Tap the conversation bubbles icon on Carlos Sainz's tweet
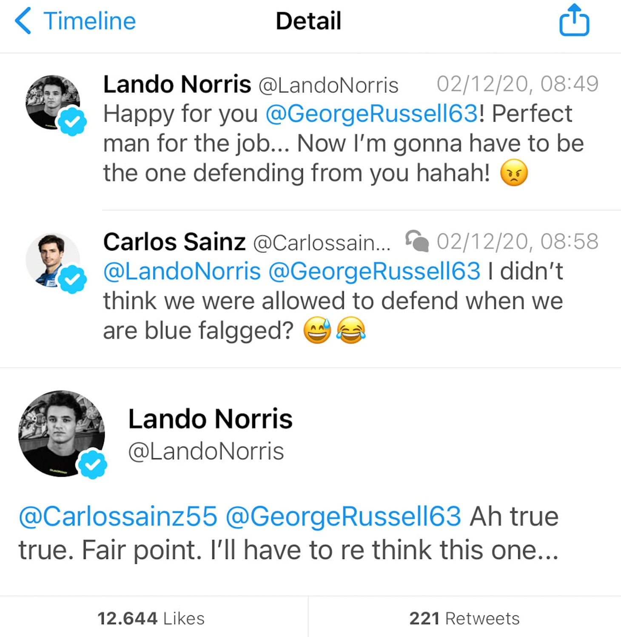The image size is (621, 637). tap(417, 241)
